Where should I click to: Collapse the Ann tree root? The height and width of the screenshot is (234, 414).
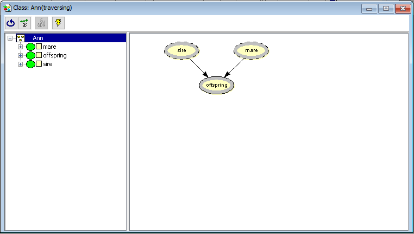click(10, 38)
